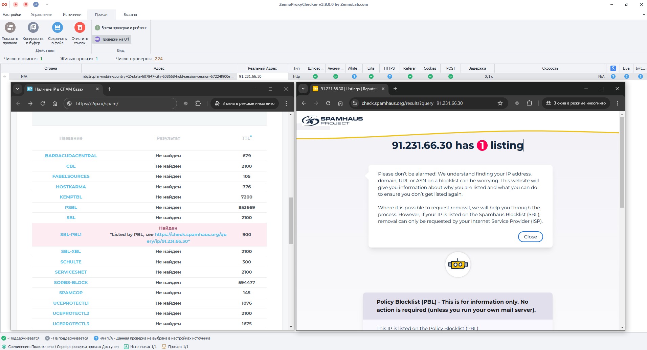Open the three-dot menu in the Spamhaus browser
The height and width of the screenshot is (350, 647).
(618, 103)
